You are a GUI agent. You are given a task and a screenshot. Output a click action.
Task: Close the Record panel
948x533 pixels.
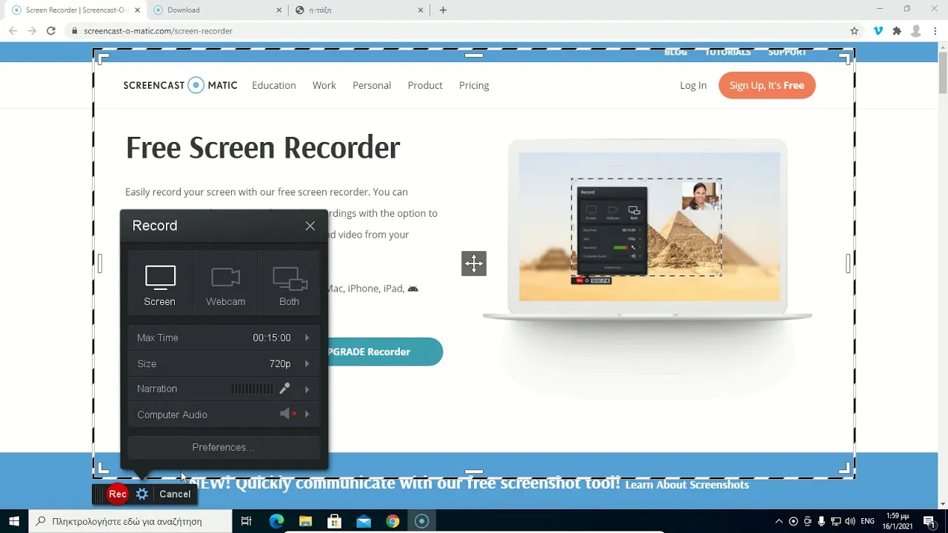[310, 226]
